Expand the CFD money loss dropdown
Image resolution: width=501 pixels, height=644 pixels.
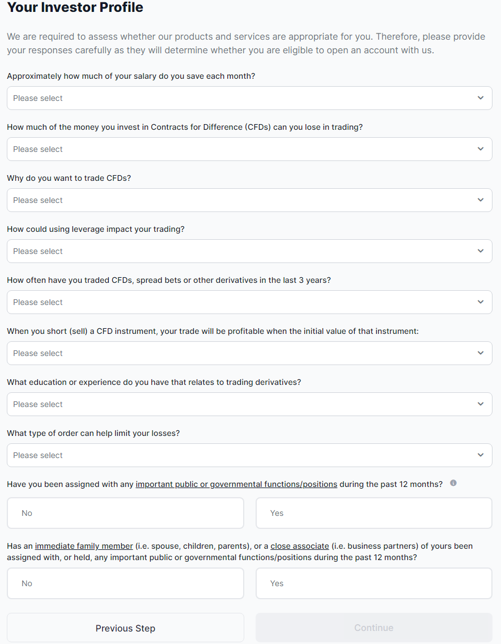pyautogui.click(x=249, y=149)
